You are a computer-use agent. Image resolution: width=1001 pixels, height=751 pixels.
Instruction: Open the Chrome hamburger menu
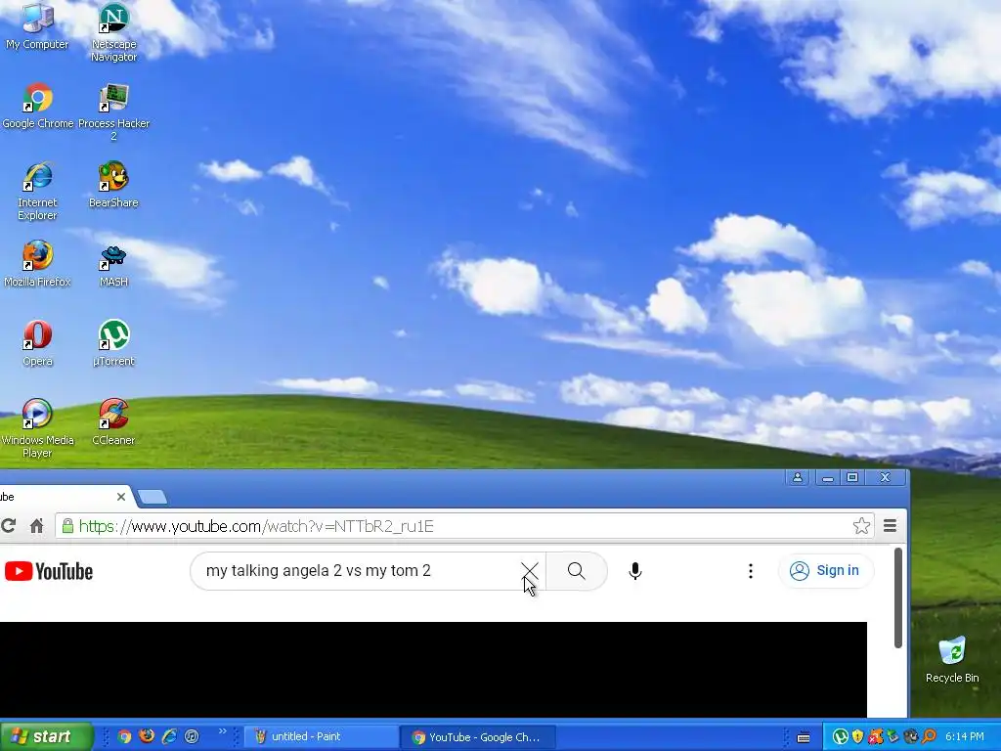pos(890,525)
